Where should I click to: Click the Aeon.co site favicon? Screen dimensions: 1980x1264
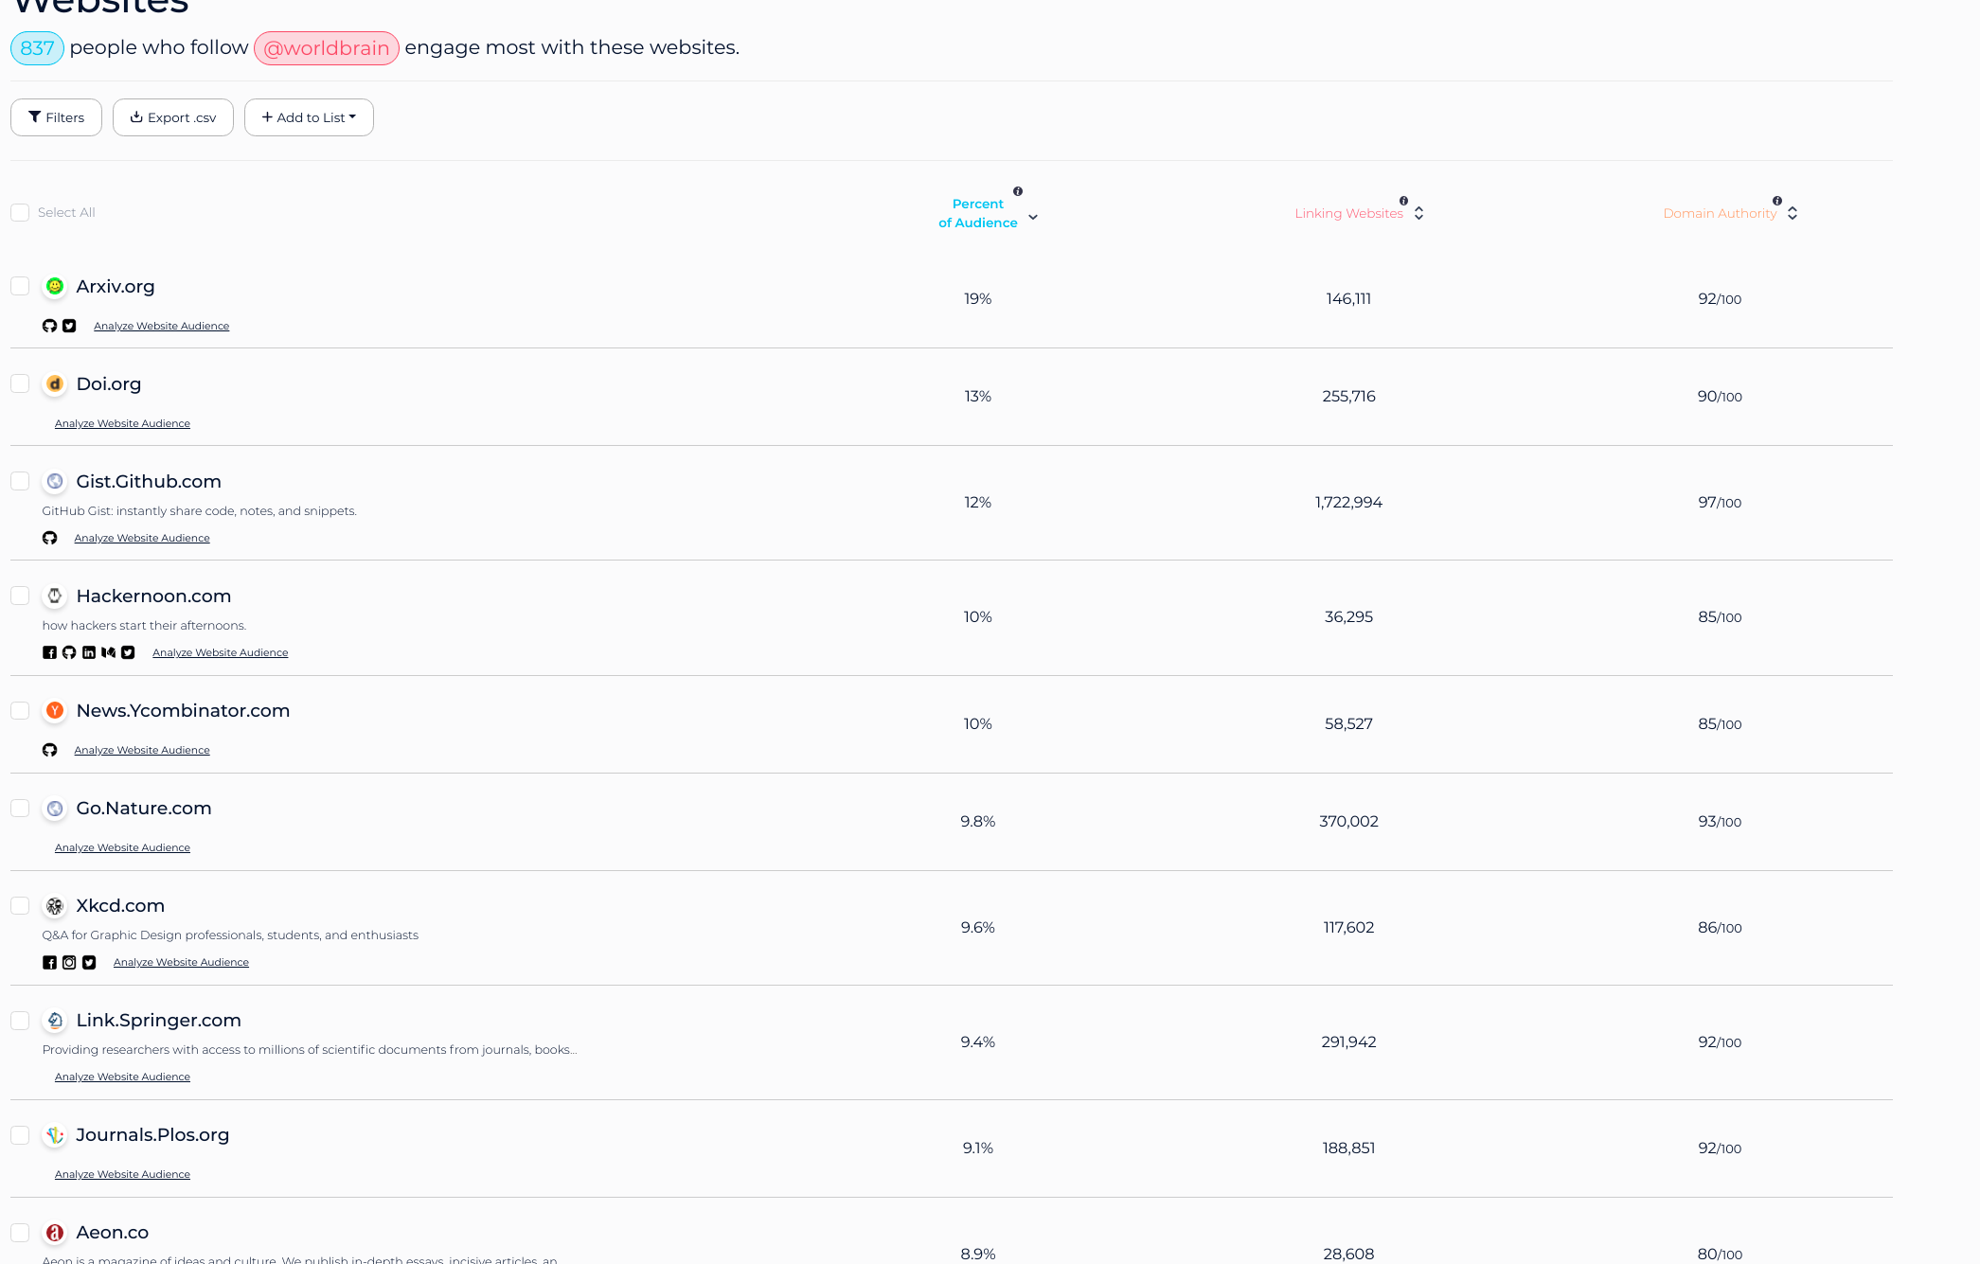55,1232
